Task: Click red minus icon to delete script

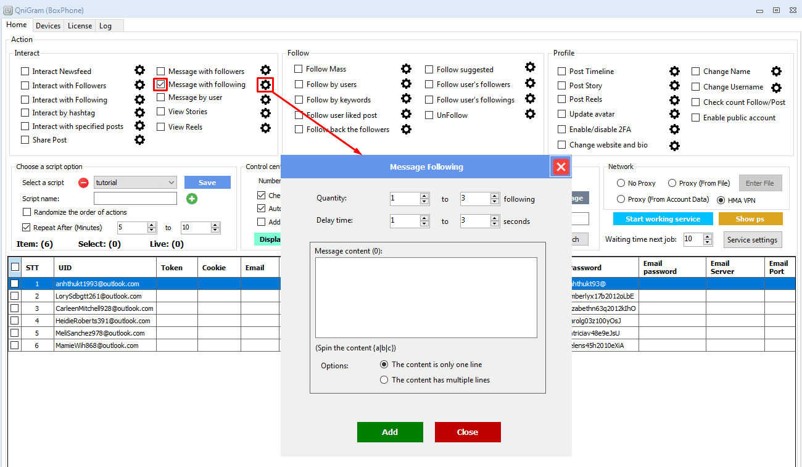Action: coord(83,183)
